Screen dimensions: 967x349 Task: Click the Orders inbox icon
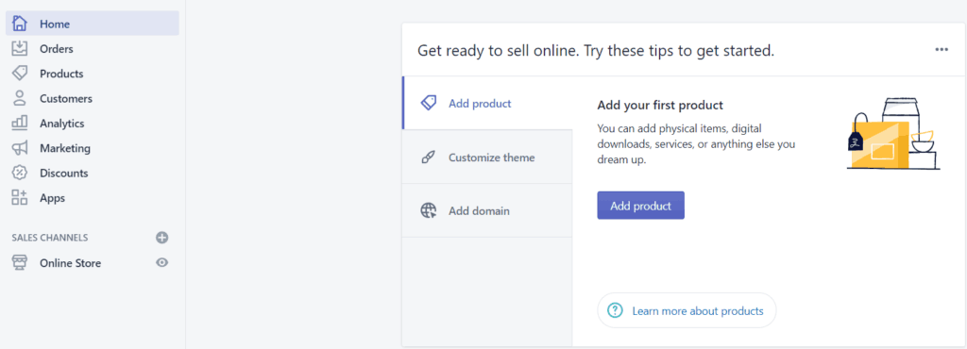(x=20, y=48)
